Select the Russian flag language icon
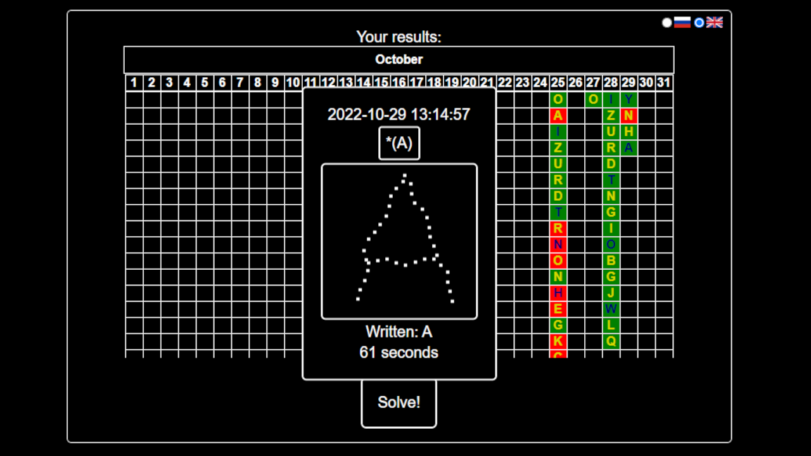 tap(681, 22)
